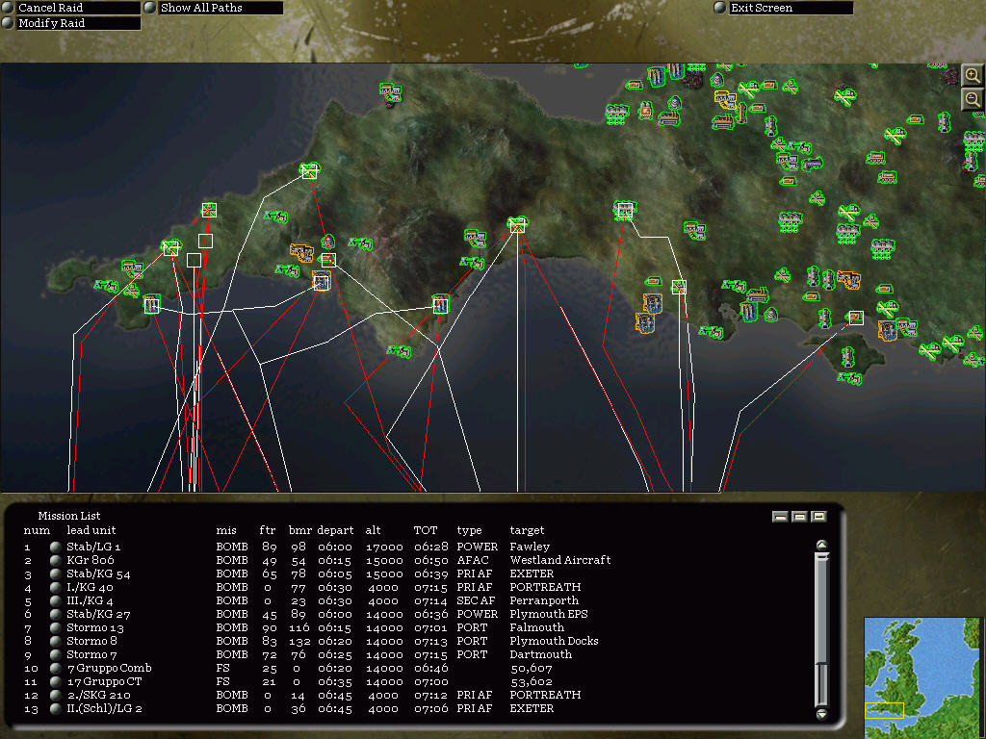This screenshot has height=739, width=986.
Task: Click the "Perranporth" target cell
Action: point(544,600)
